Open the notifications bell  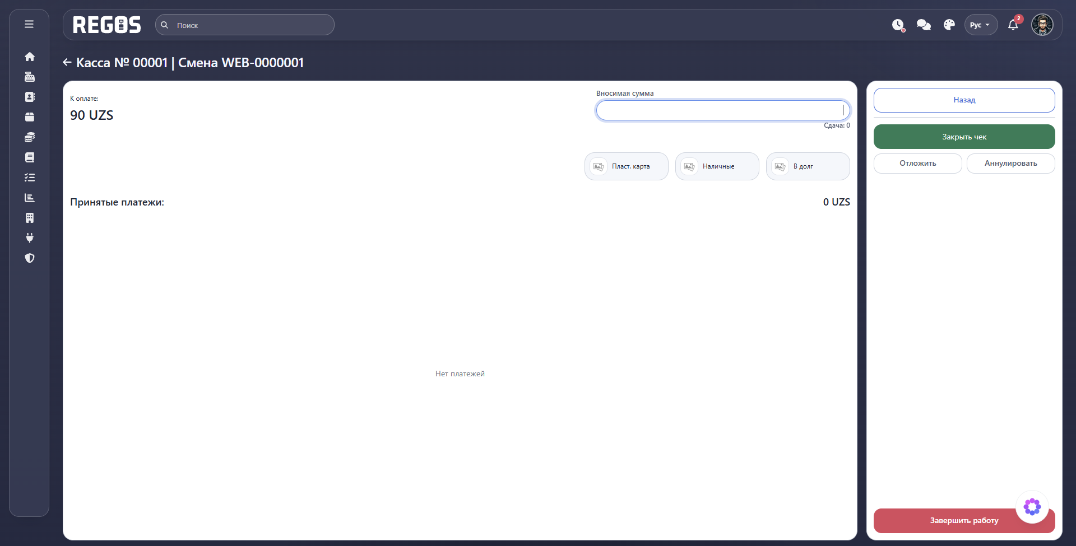(1013, 25)
